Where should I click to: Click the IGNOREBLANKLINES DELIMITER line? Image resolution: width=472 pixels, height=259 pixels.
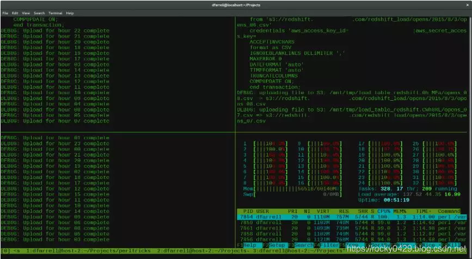coord(297,53)
